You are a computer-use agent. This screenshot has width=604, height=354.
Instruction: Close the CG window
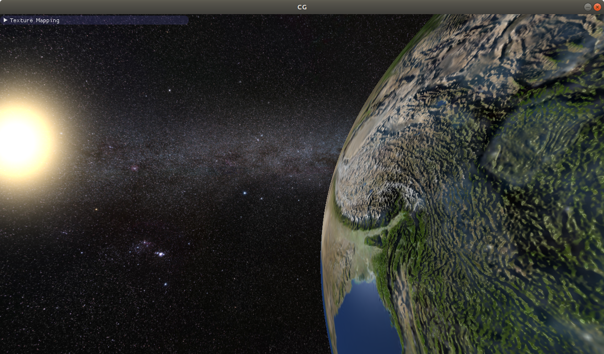coord(597,7)
